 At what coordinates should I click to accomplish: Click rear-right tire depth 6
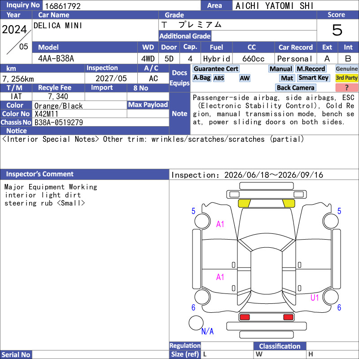point(339,307)
